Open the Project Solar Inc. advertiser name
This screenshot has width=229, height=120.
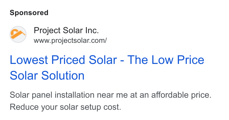[66, 30]
